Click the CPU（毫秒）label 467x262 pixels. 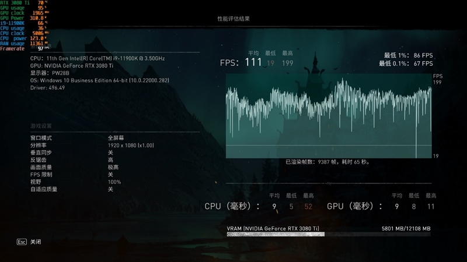(x=232, y=206)
